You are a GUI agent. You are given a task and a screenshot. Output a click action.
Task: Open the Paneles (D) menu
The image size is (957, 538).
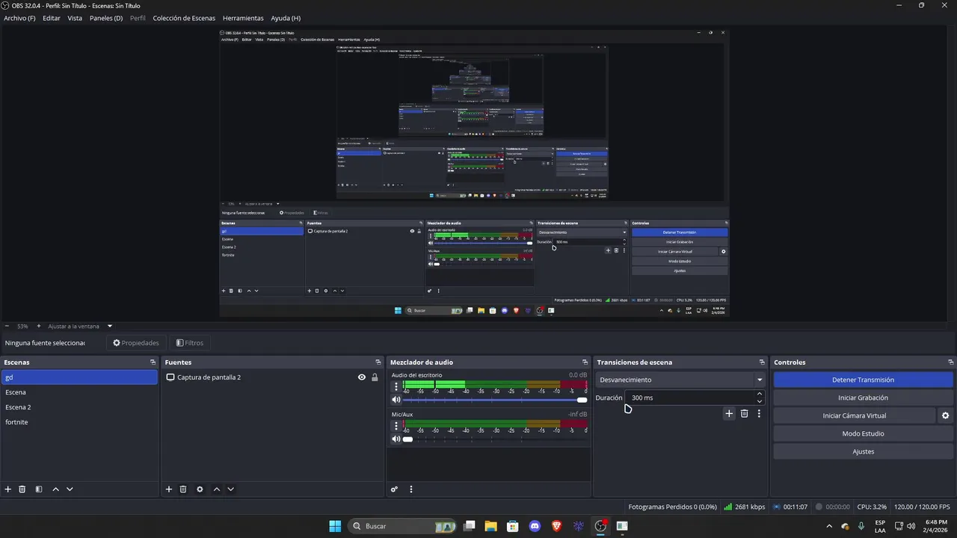tap(106, 18)
